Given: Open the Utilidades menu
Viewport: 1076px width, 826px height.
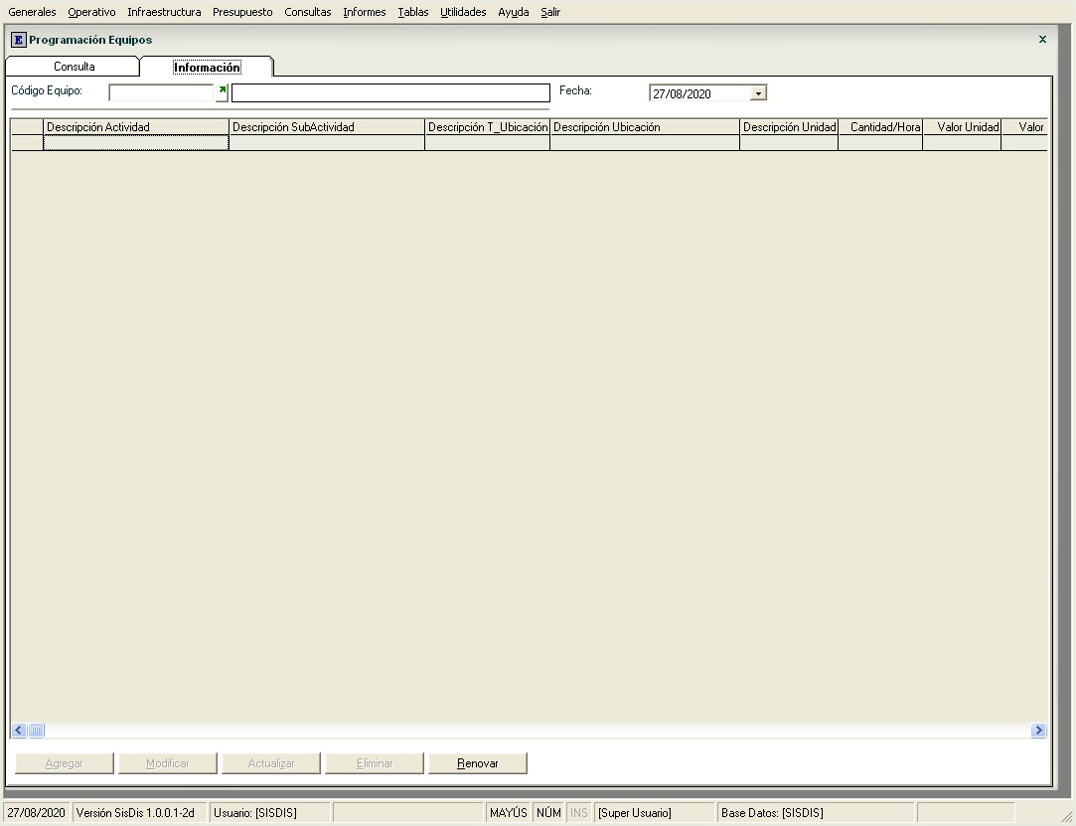Looking at the screenshot, I should 463,12.
